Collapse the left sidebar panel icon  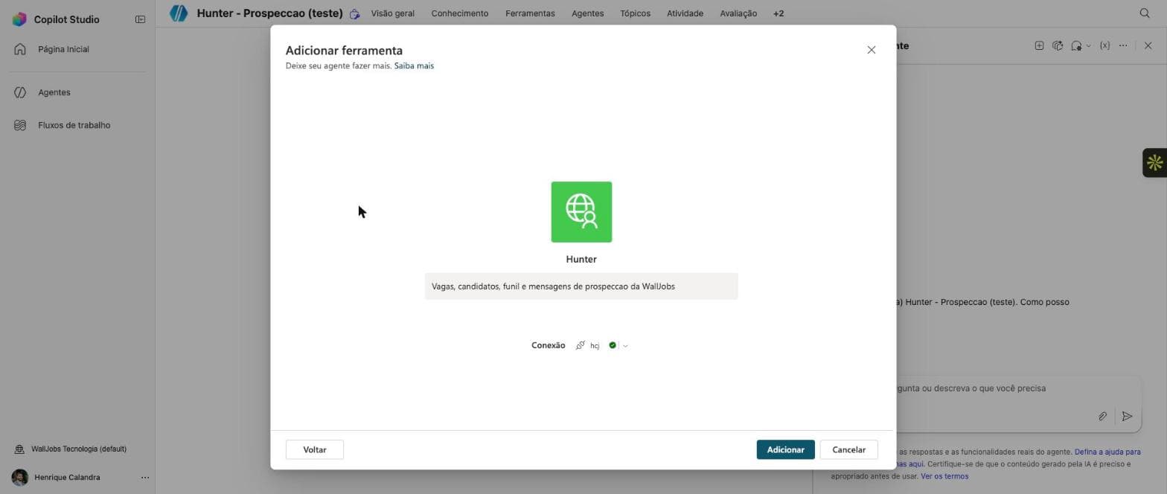point(140,19)
